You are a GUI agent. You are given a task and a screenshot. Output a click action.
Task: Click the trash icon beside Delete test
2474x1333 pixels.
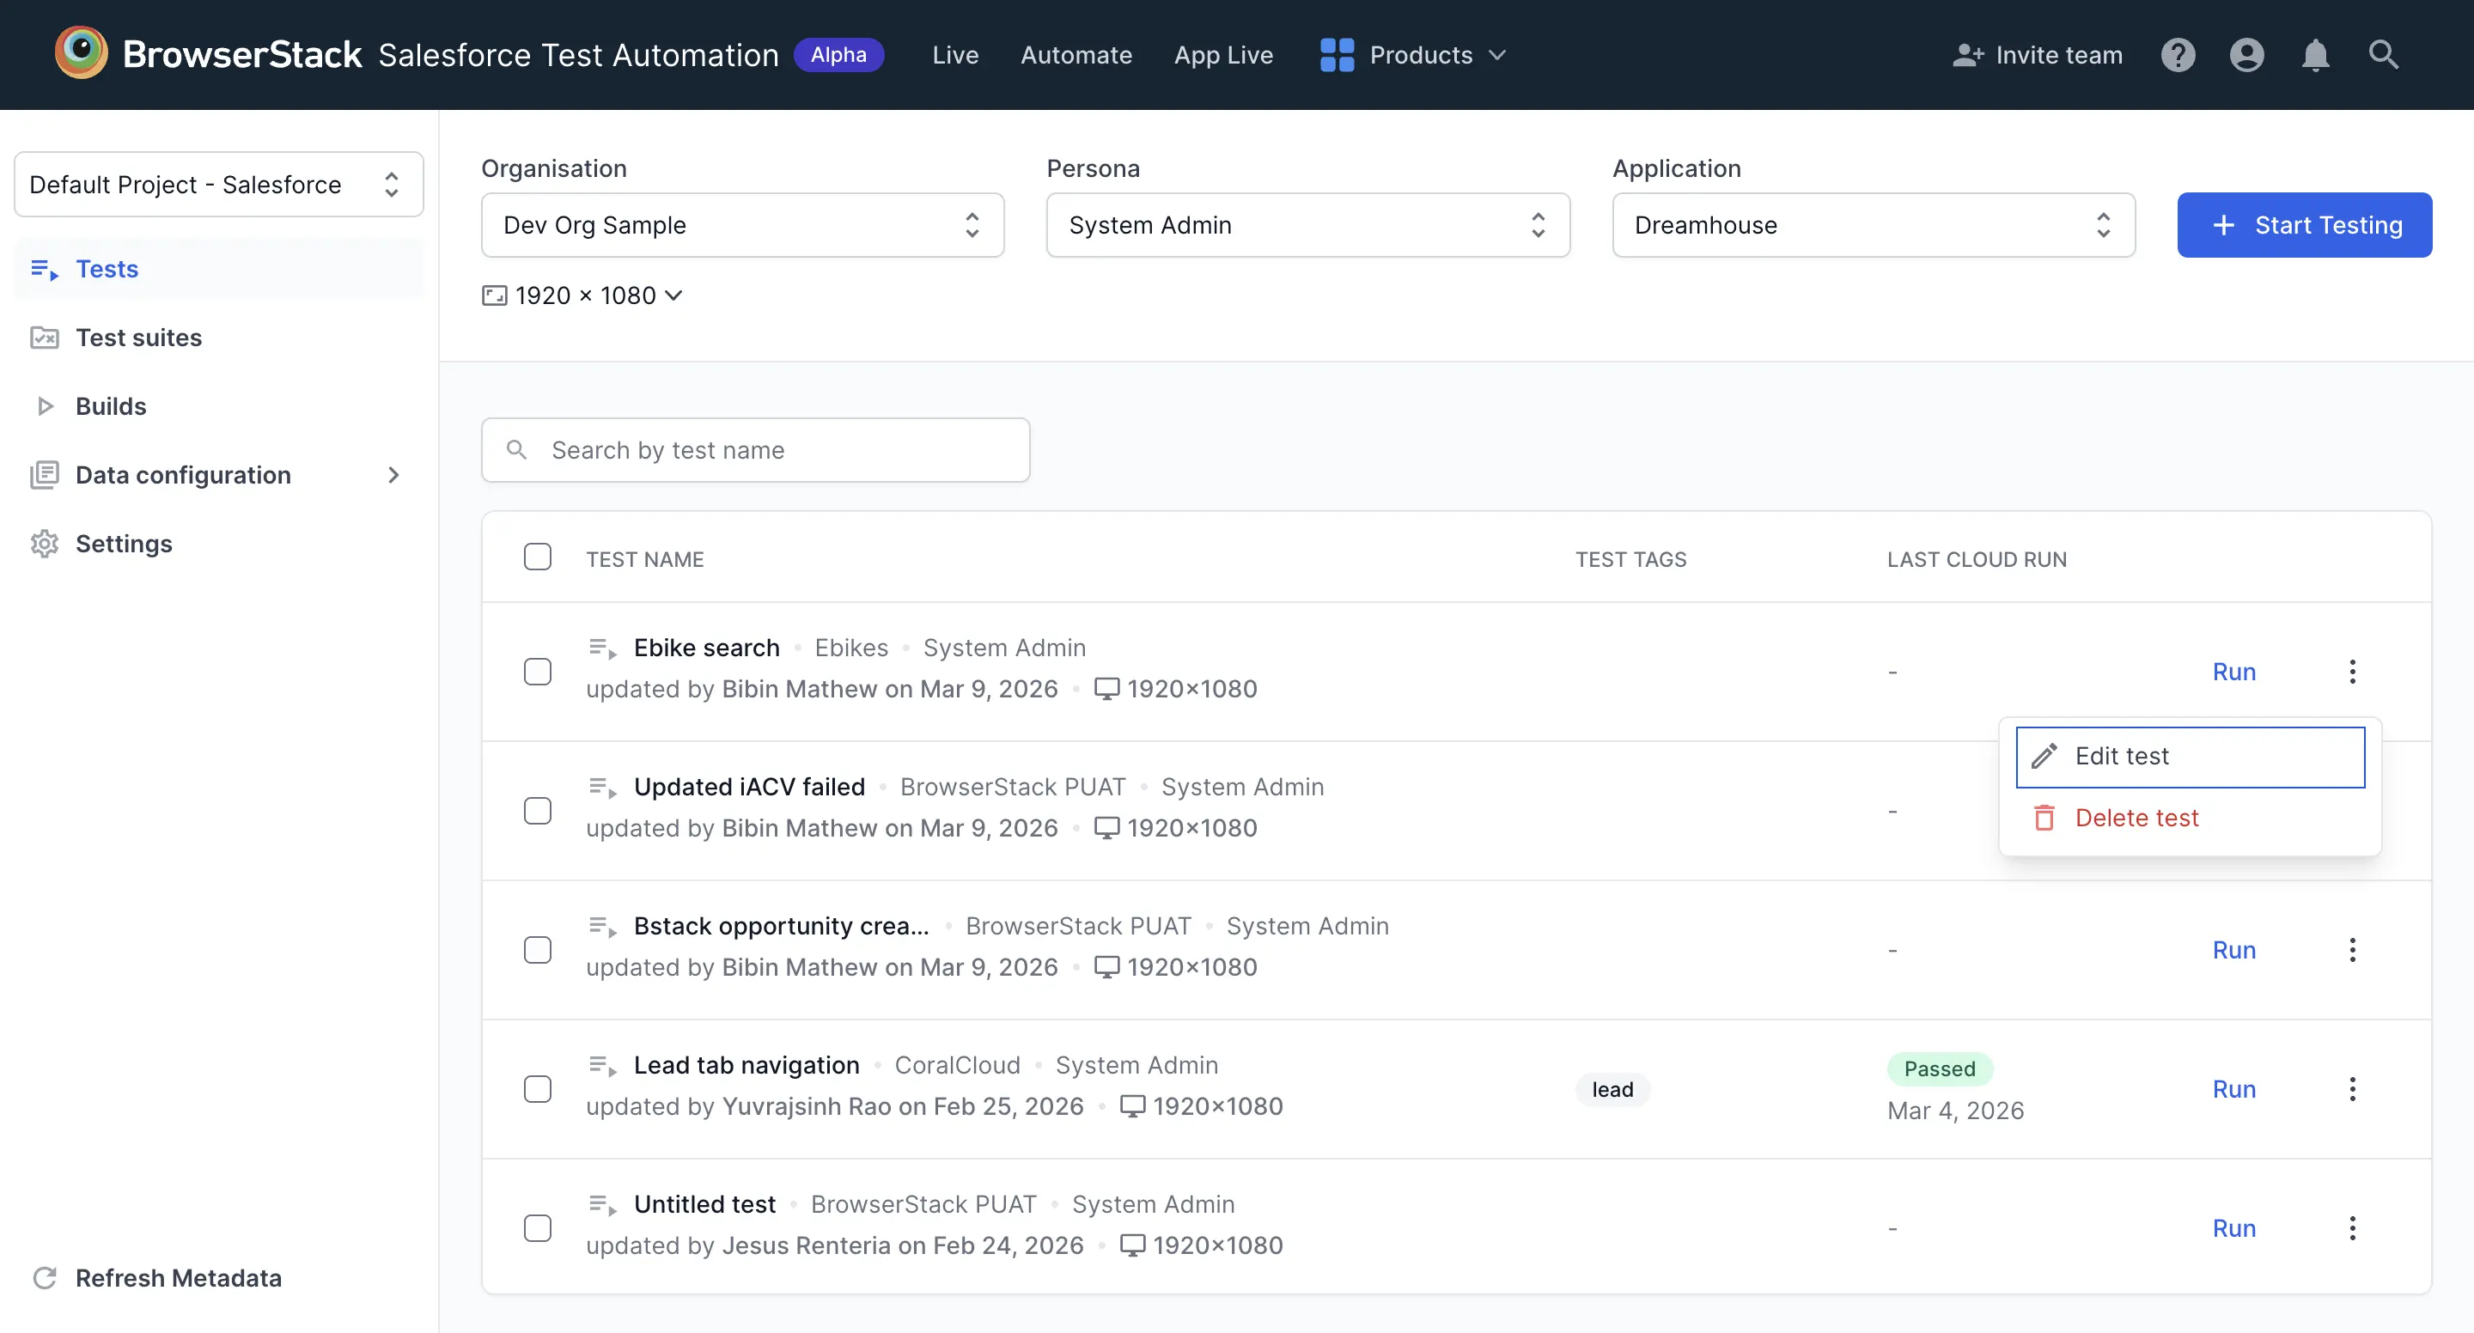pyautogui.click(x=2044, y=818)
